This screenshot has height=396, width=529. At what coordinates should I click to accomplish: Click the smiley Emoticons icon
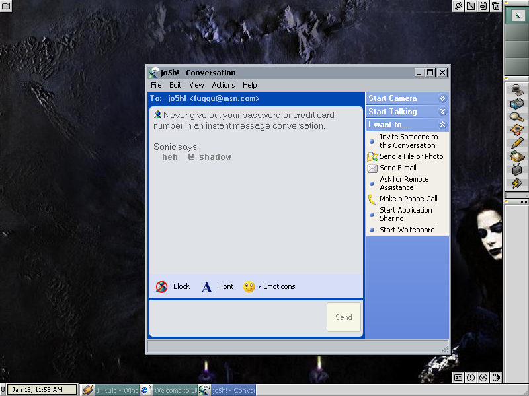[x=249, y=287]
